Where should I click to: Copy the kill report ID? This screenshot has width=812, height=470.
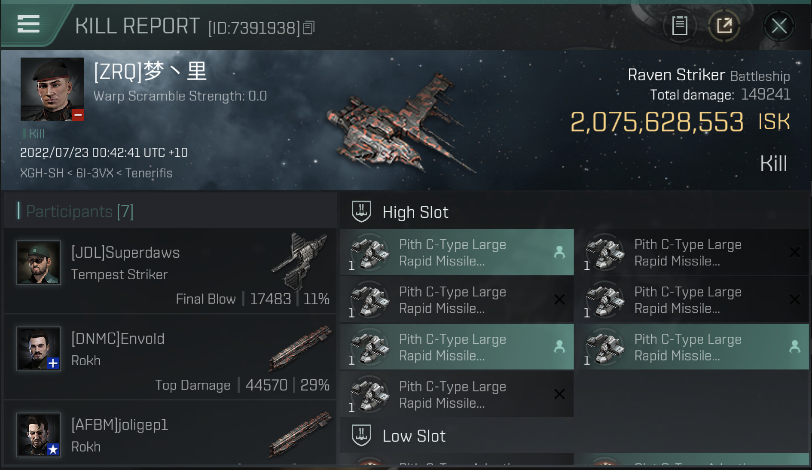pos(309,28)
